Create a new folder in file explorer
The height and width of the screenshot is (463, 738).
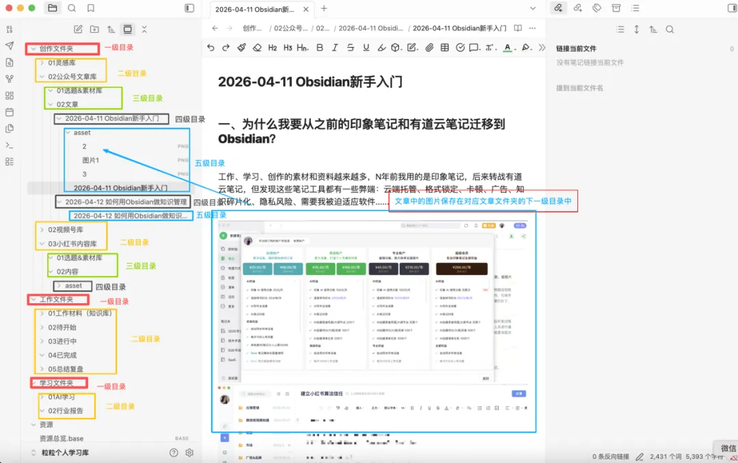click(94, 29)
